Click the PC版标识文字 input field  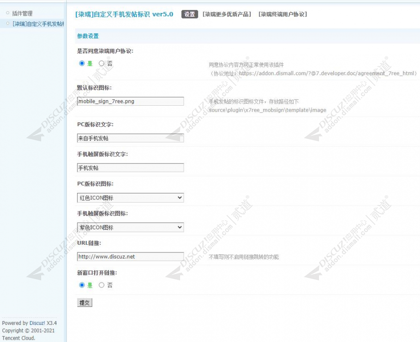pyautogui.click(x=131, y=138)
